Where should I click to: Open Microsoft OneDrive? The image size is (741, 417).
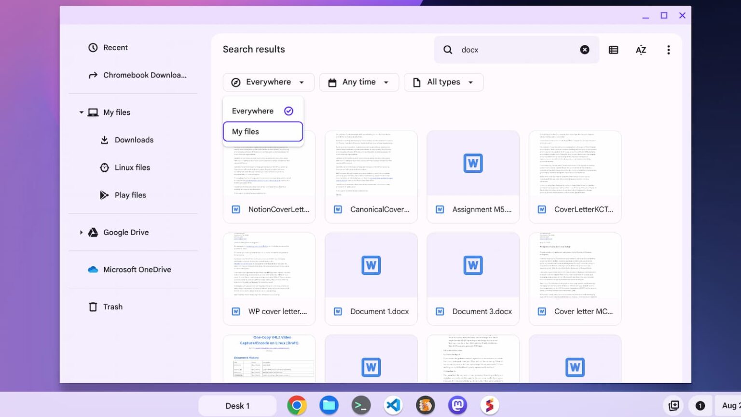(130, 269)
